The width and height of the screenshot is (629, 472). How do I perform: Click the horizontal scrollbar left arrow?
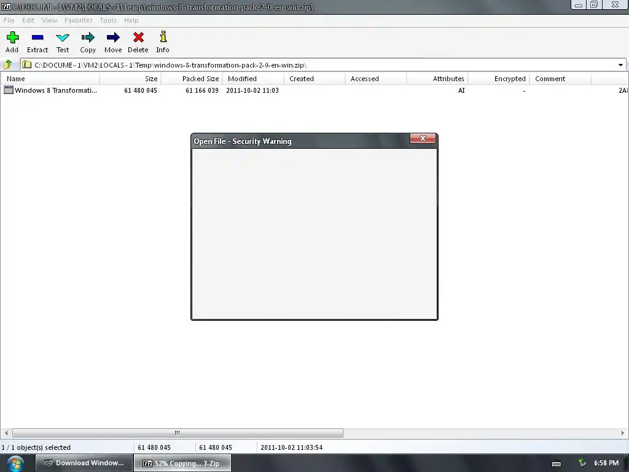[6, 433]
